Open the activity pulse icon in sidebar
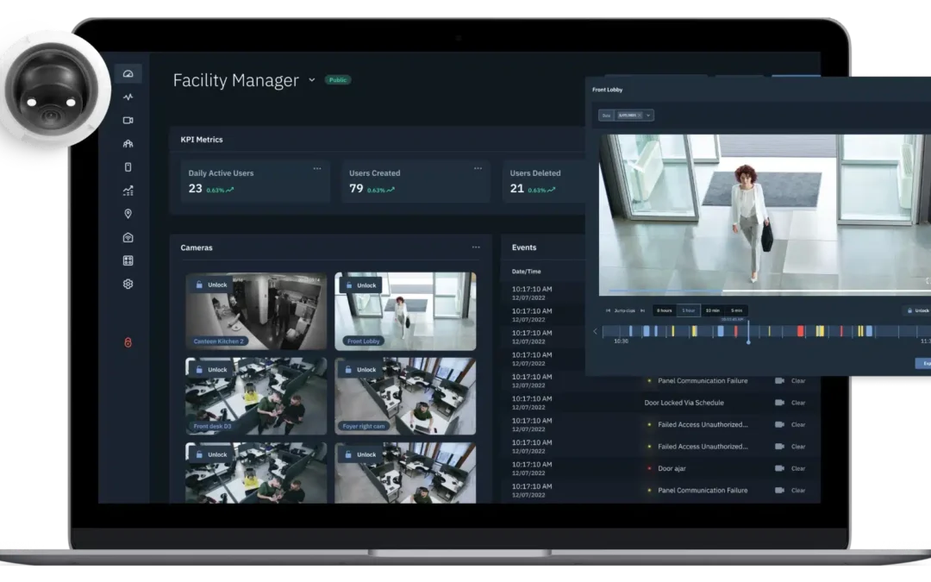This screenshot has width=931, height=582. pyautogui.click(x=128, y=97)
